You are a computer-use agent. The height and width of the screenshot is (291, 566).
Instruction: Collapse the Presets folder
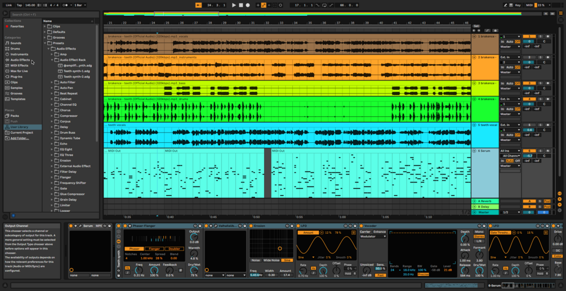click(44, 43)
